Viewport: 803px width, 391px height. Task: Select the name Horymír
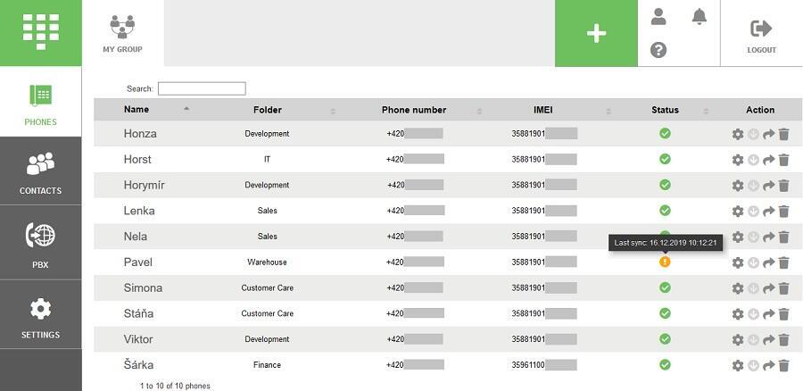(x=144, y=185)
